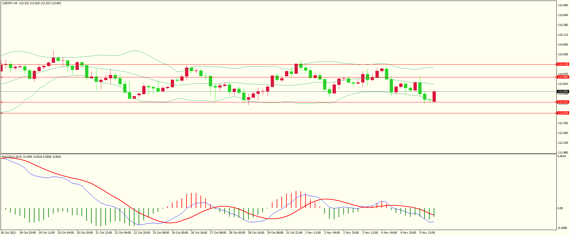Click the MACD zero level label 0.00

click(x=560, y=208)
